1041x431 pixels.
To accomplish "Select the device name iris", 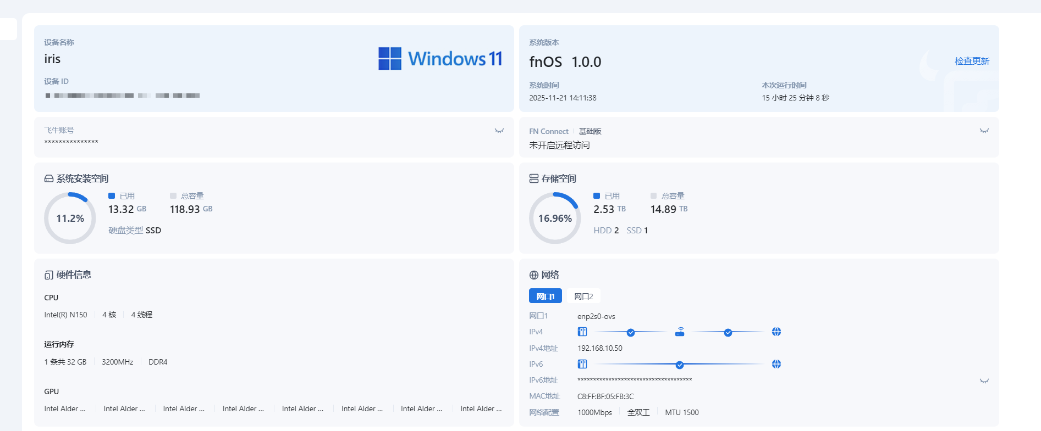I will click(52, 59).
